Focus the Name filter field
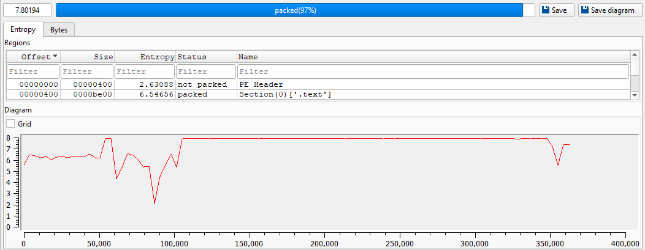This screenshot has width=645, height=250. pos(432,72)
